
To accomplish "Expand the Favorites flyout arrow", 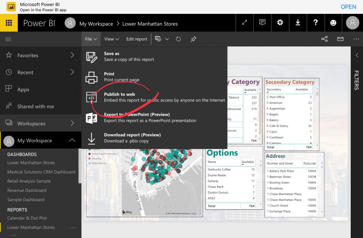I will [72, 55].
